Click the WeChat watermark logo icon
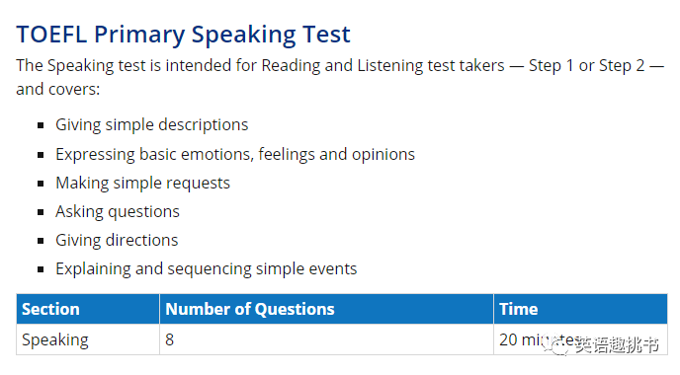The width and height of the screenshot is (680, 375). click(x=557, y=344)
